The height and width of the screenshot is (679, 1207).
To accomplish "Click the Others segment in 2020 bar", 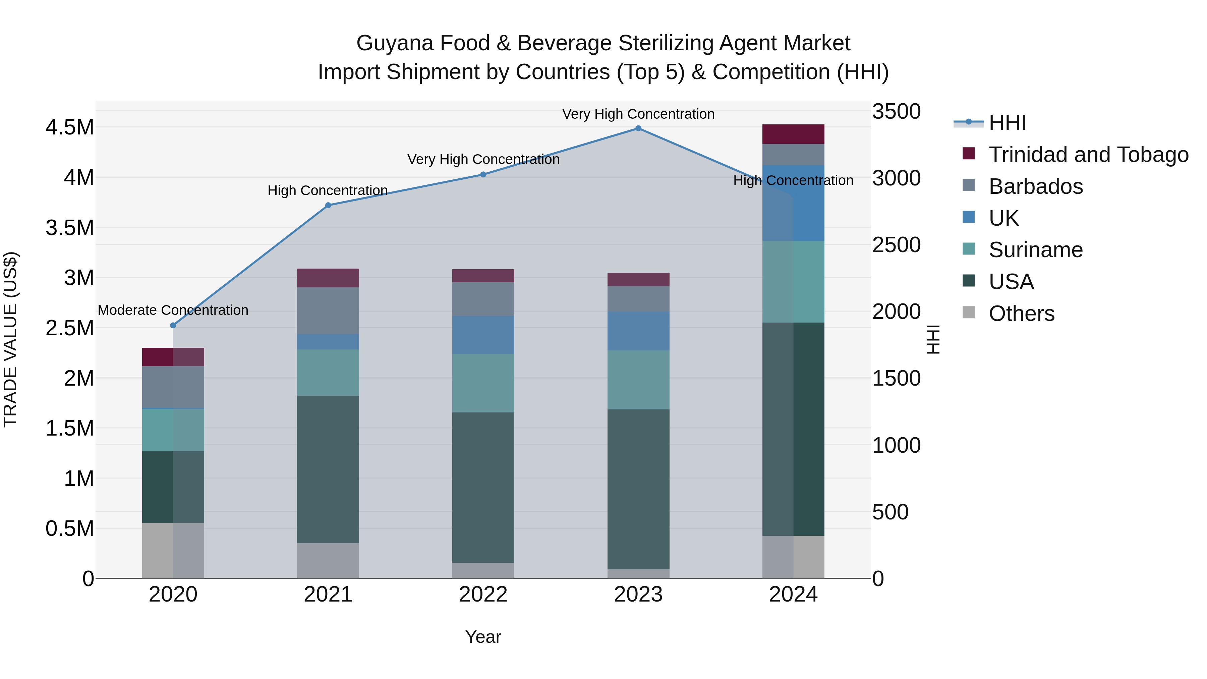I will click(x=173, y=551).
